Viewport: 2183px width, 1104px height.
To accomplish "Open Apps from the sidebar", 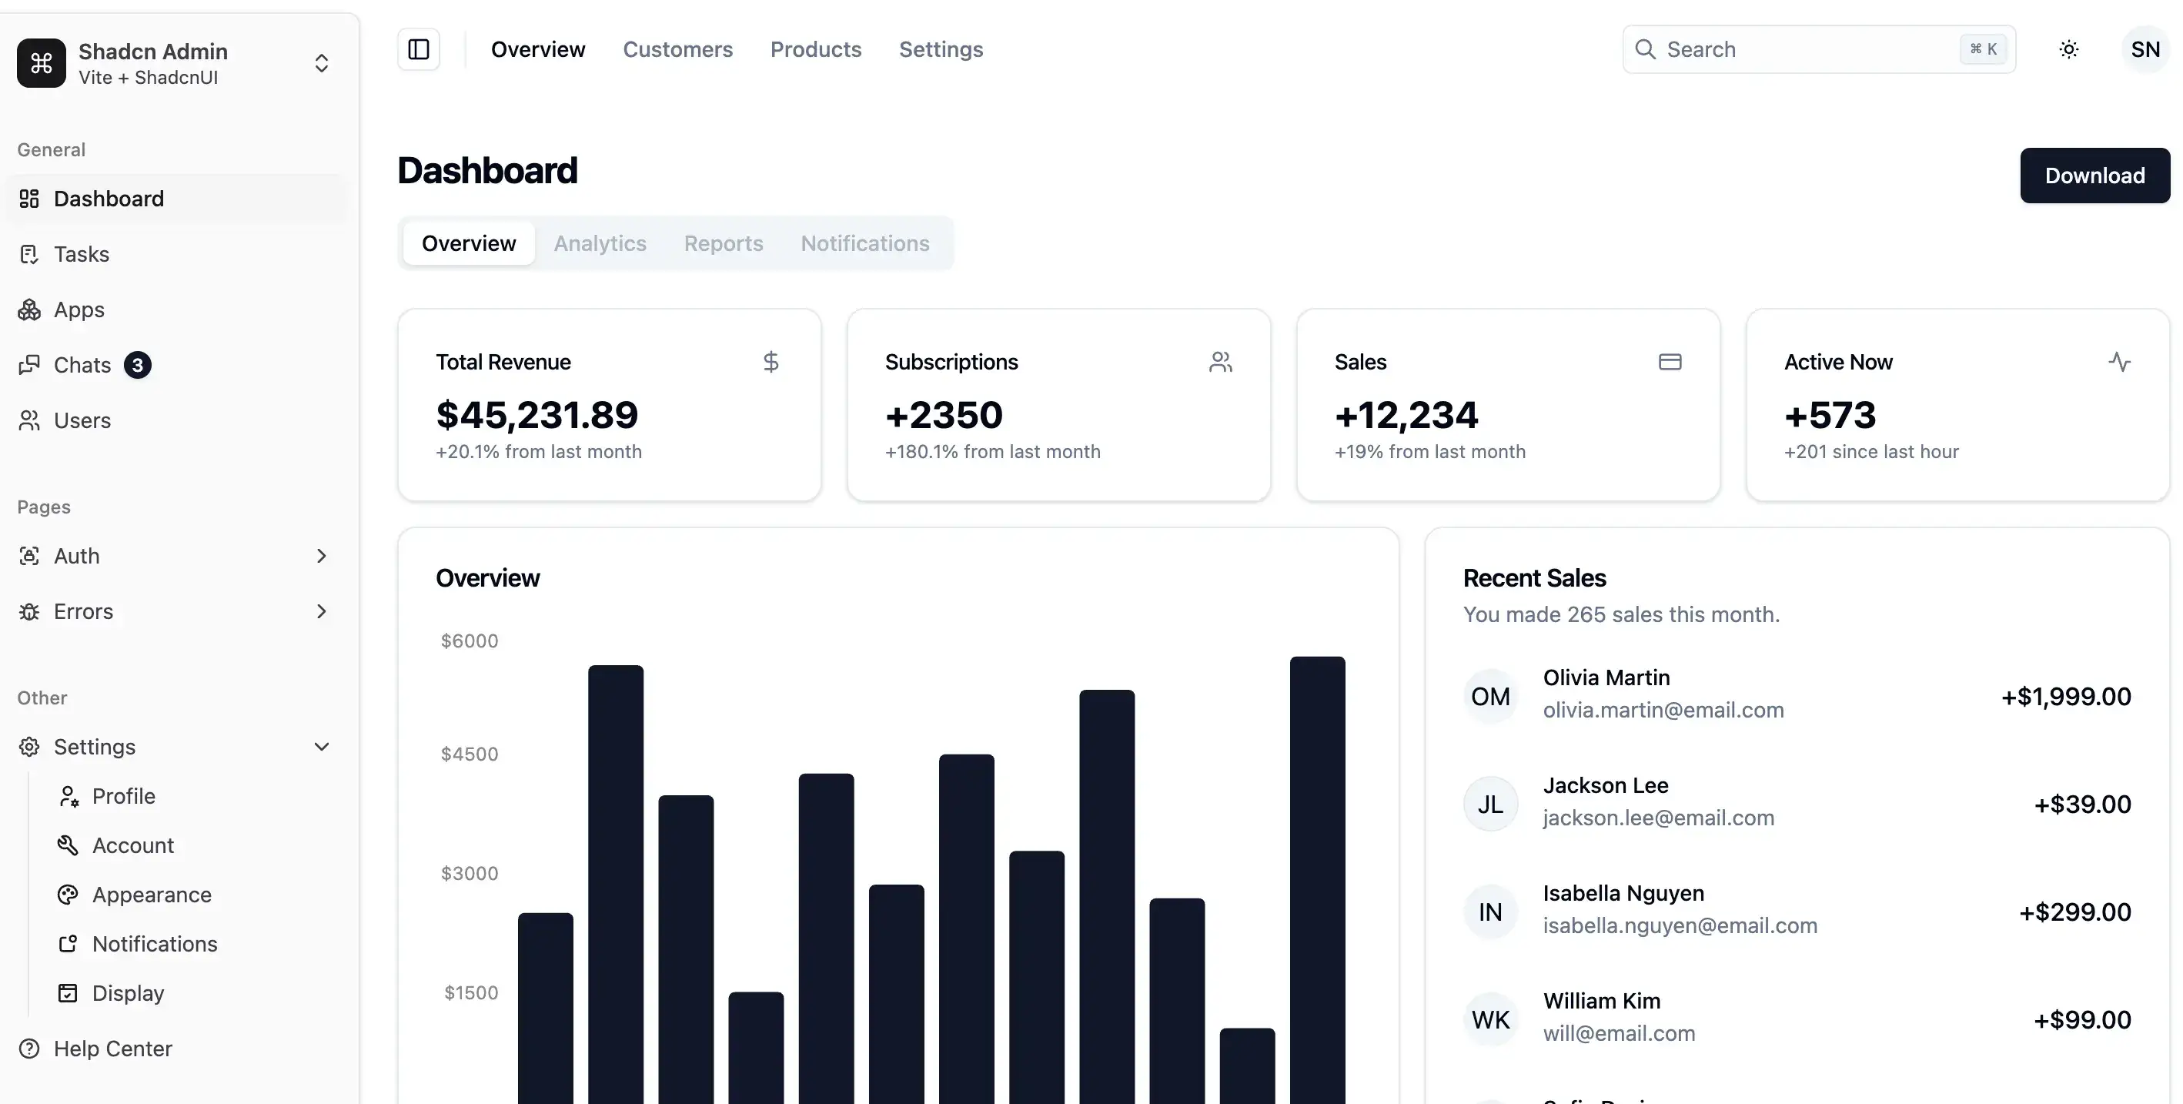I will [176, 309].
